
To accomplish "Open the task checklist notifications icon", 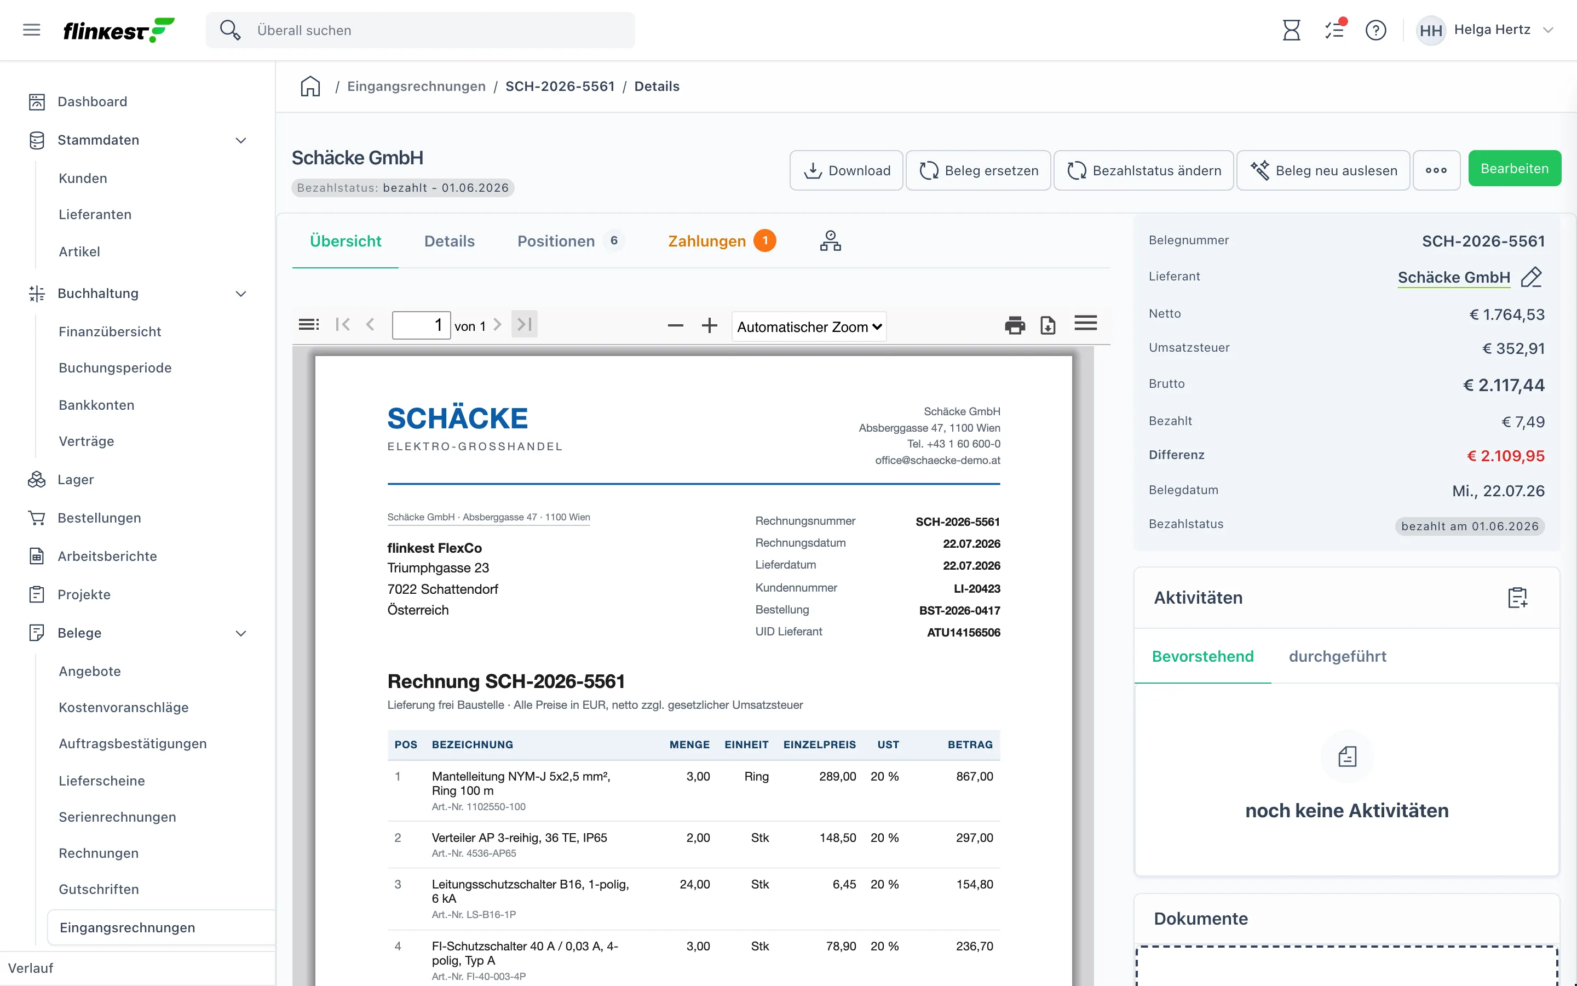I will (1334, 30).
